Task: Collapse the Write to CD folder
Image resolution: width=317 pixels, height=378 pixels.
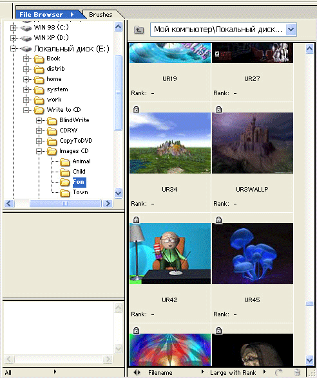Action: [x=26, y=110]
